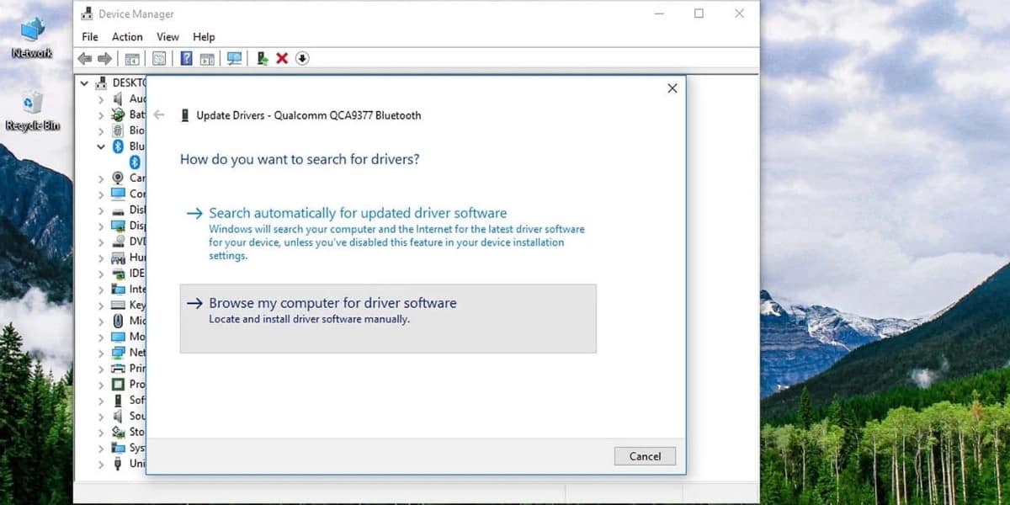Screen dimensions: 1010x505
Task: Collapse the Bluetooth category chevron
Action: tap(101, 146)
